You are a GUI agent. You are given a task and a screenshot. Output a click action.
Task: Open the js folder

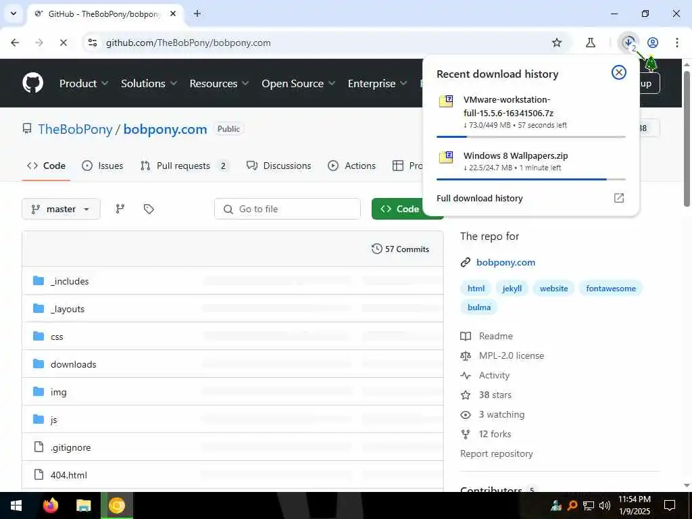53,420
